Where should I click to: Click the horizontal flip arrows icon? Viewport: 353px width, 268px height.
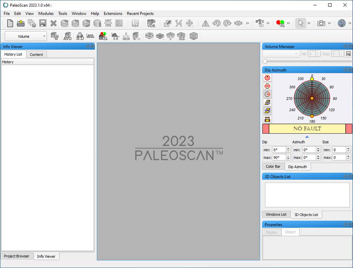point(238,23)
